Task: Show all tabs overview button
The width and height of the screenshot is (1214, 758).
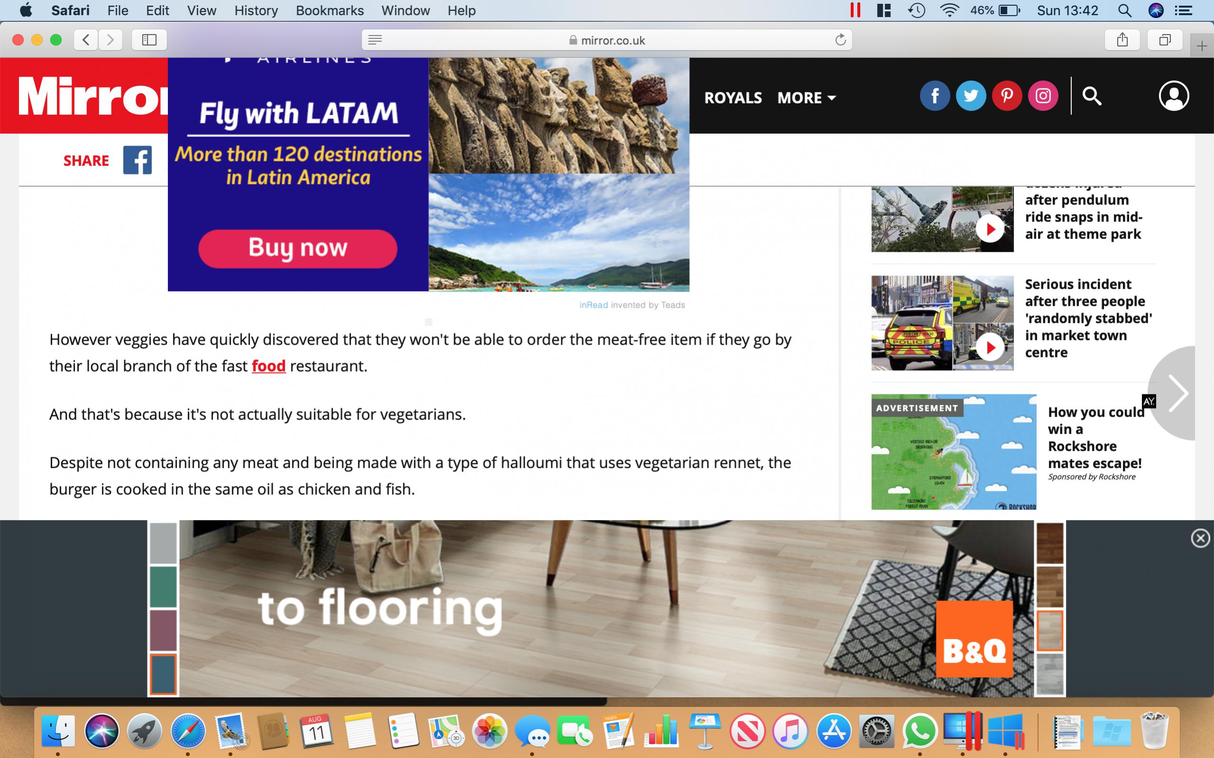Action: [1165, 40]
